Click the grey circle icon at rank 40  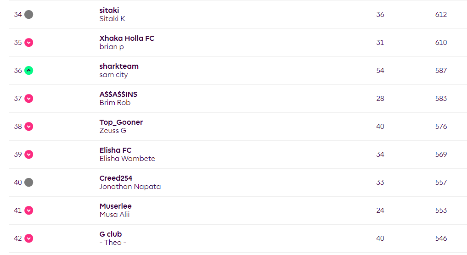pyautogui.click(x=28, y=182)
